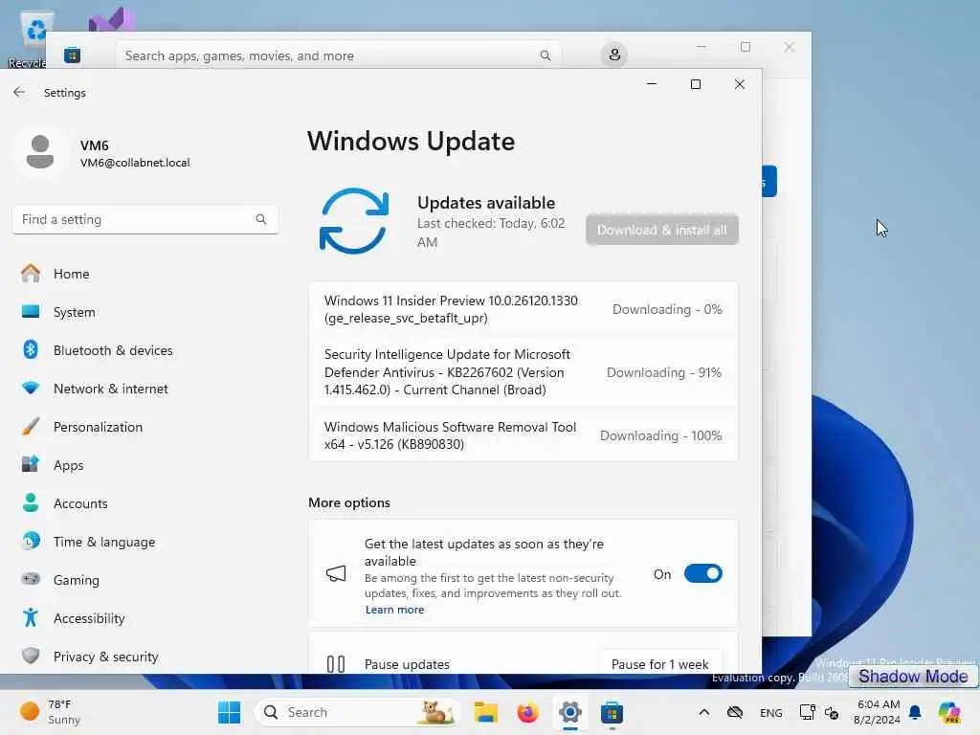Open File Explorer from the taskbar
This screenshot has width=980, height=735.
pos(485,712)
